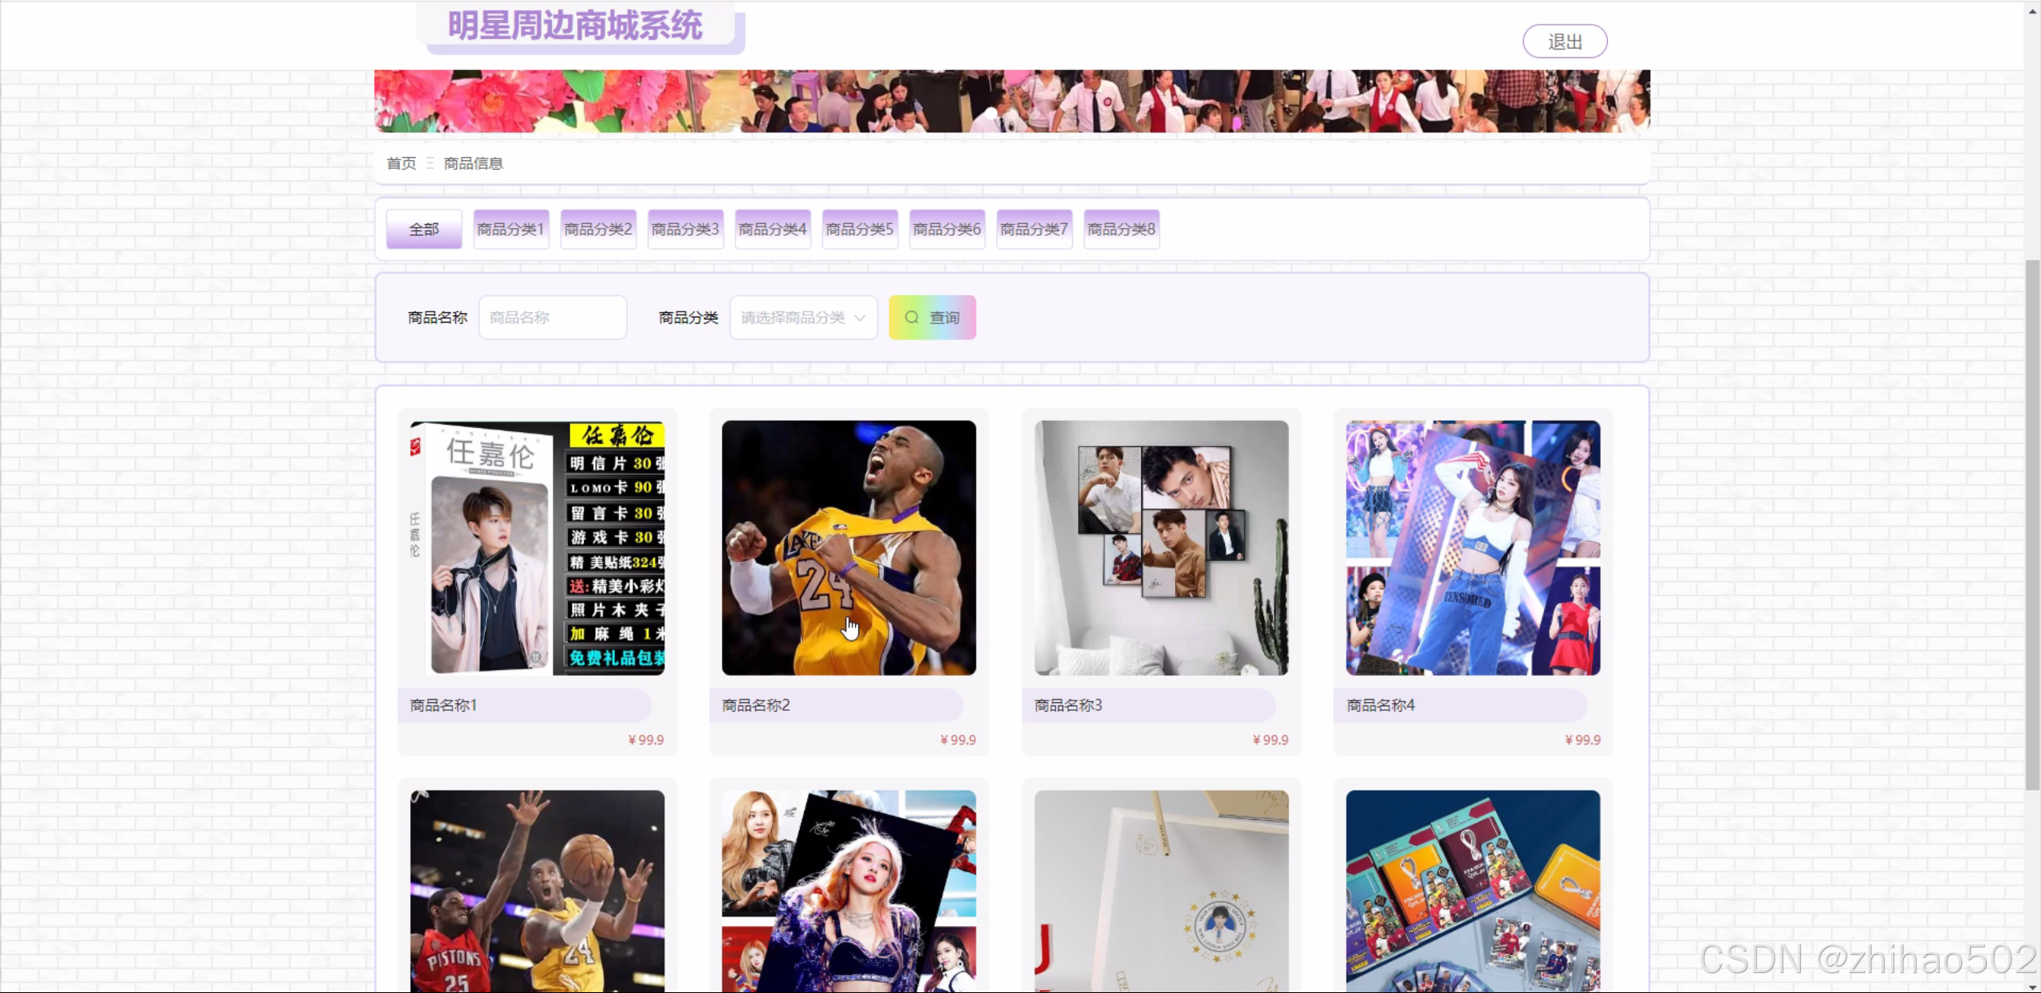Click the breadcrumb separator icon after 首页
This screenshot has height=993, width=2041.
(x=430, y=163)
